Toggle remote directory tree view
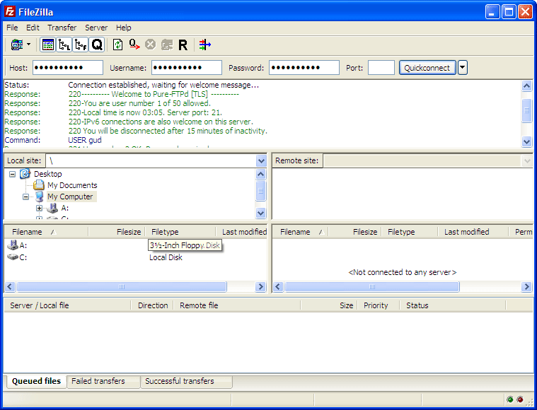The image size is (537, 410). 81,45
